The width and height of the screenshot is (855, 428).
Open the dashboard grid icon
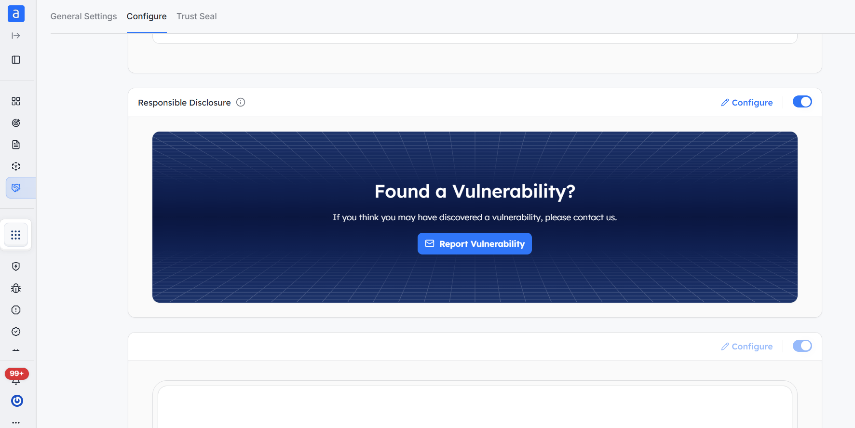16,101
